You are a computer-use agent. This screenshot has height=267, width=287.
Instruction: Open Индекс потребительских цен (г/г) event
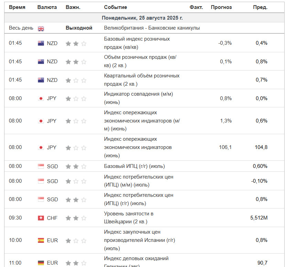click(139, 199)
